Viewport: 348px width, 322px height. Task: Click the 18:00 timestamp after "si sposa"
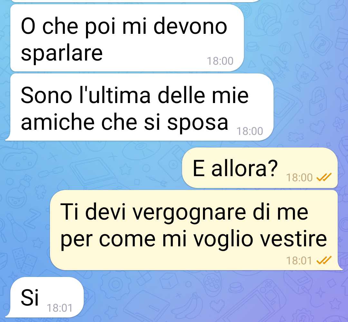click(x=250, y=131)
